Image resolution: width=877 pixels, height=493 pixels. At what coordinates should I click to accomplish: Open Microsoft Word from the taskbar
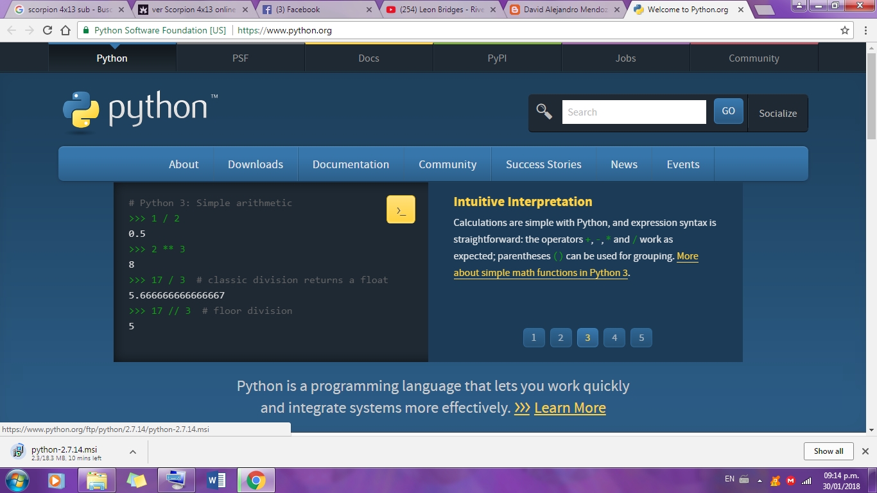point(216,480)
